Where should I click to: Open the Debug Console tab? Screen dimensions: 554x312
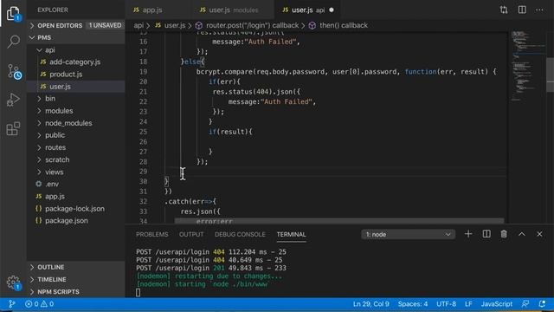240,235
